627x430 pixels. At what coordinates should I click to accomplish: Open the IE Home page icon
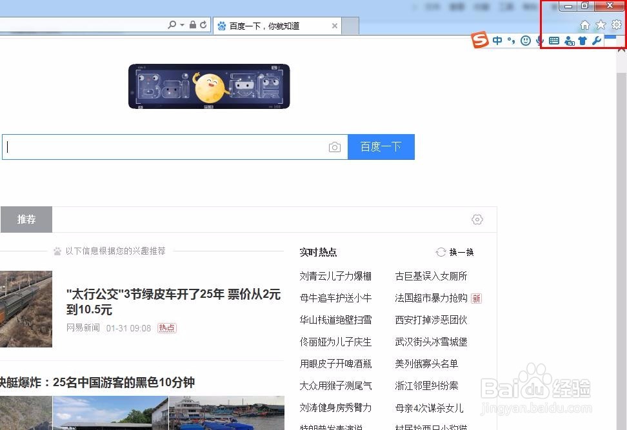(x=584, y=25)
